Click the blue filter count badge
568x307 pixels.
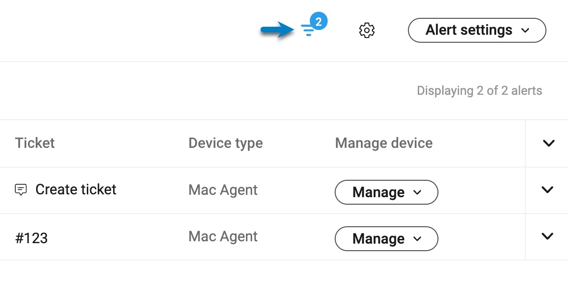tap(319, 22)
